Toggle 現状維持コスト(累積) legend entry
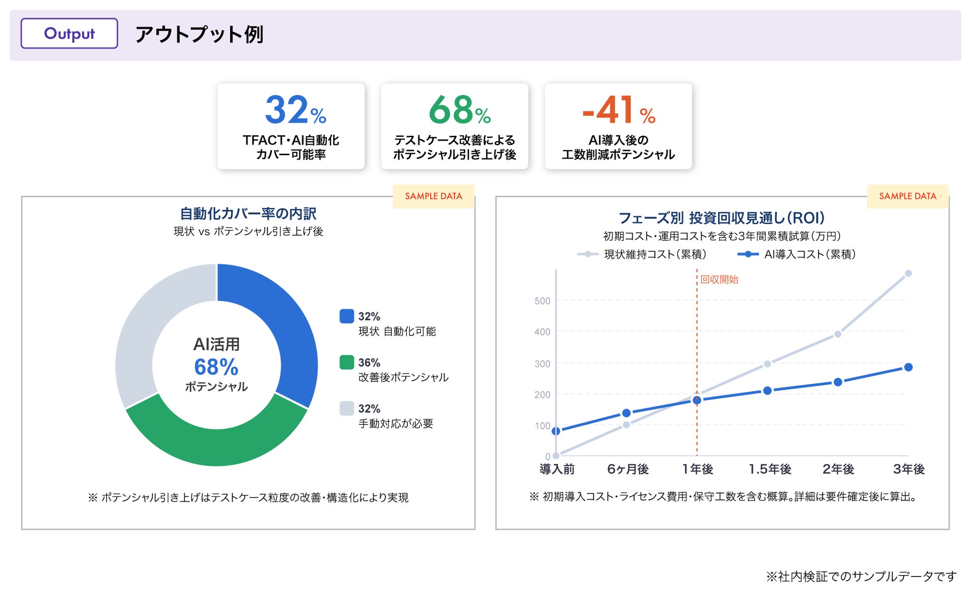The height and width of the screenshot is (593, 971). point(642,254)
